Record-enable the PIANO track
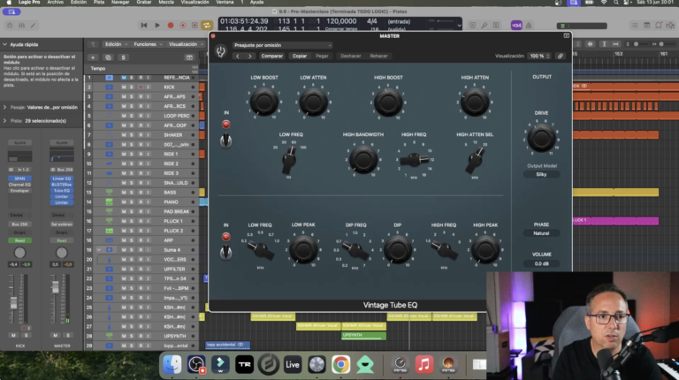This screenshot has width=679, height=380. pos(141,202)
